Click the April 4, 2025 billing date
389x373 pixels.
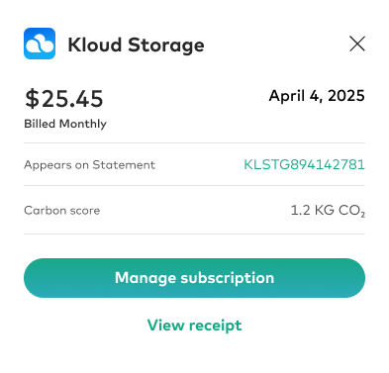point(317,96)
